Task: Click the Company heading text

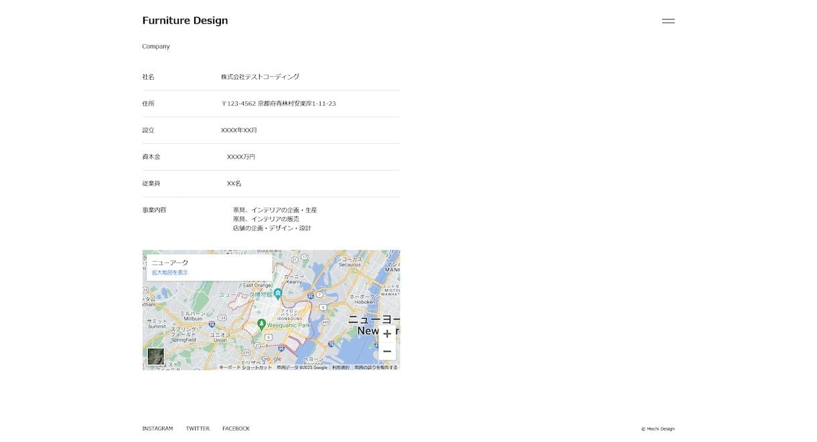Action: point(156,46)
